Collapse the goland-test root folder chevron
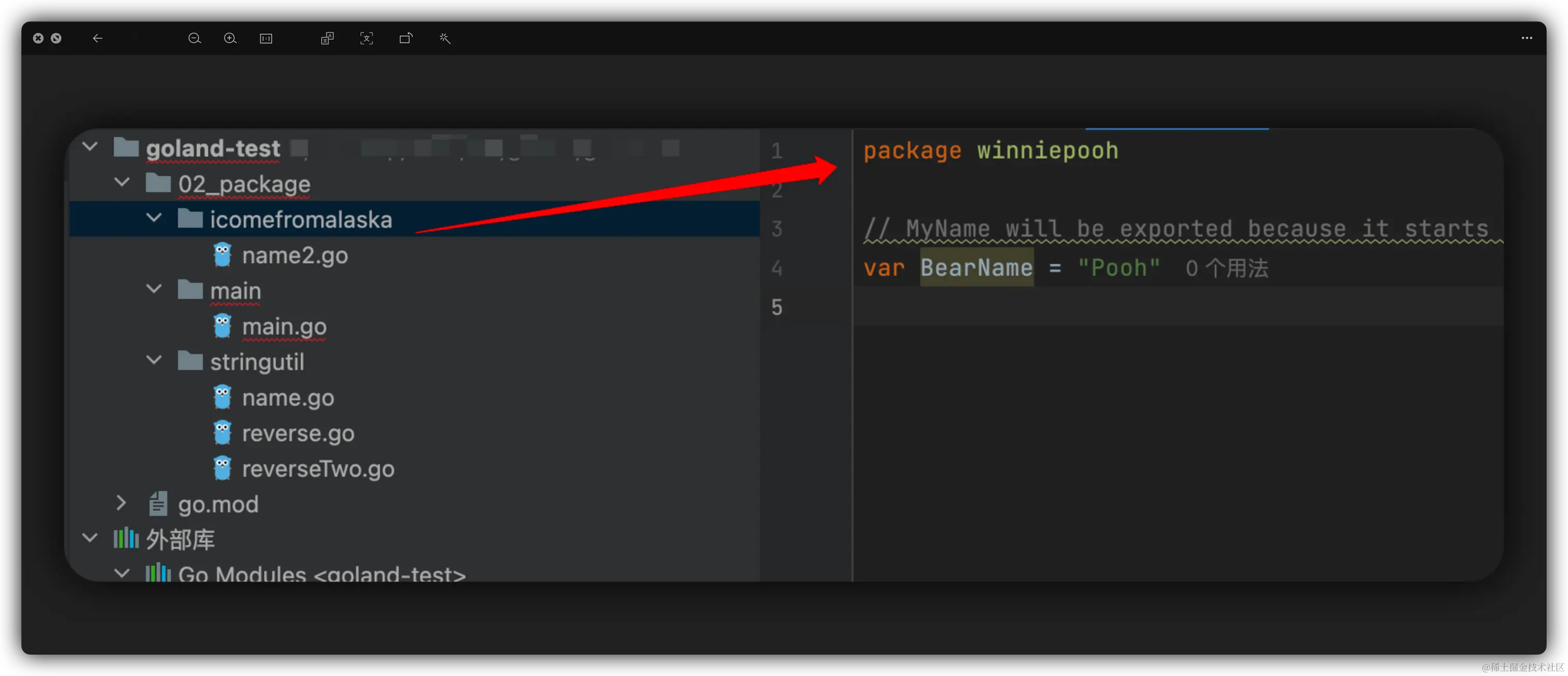 click(x=90, y=147)
